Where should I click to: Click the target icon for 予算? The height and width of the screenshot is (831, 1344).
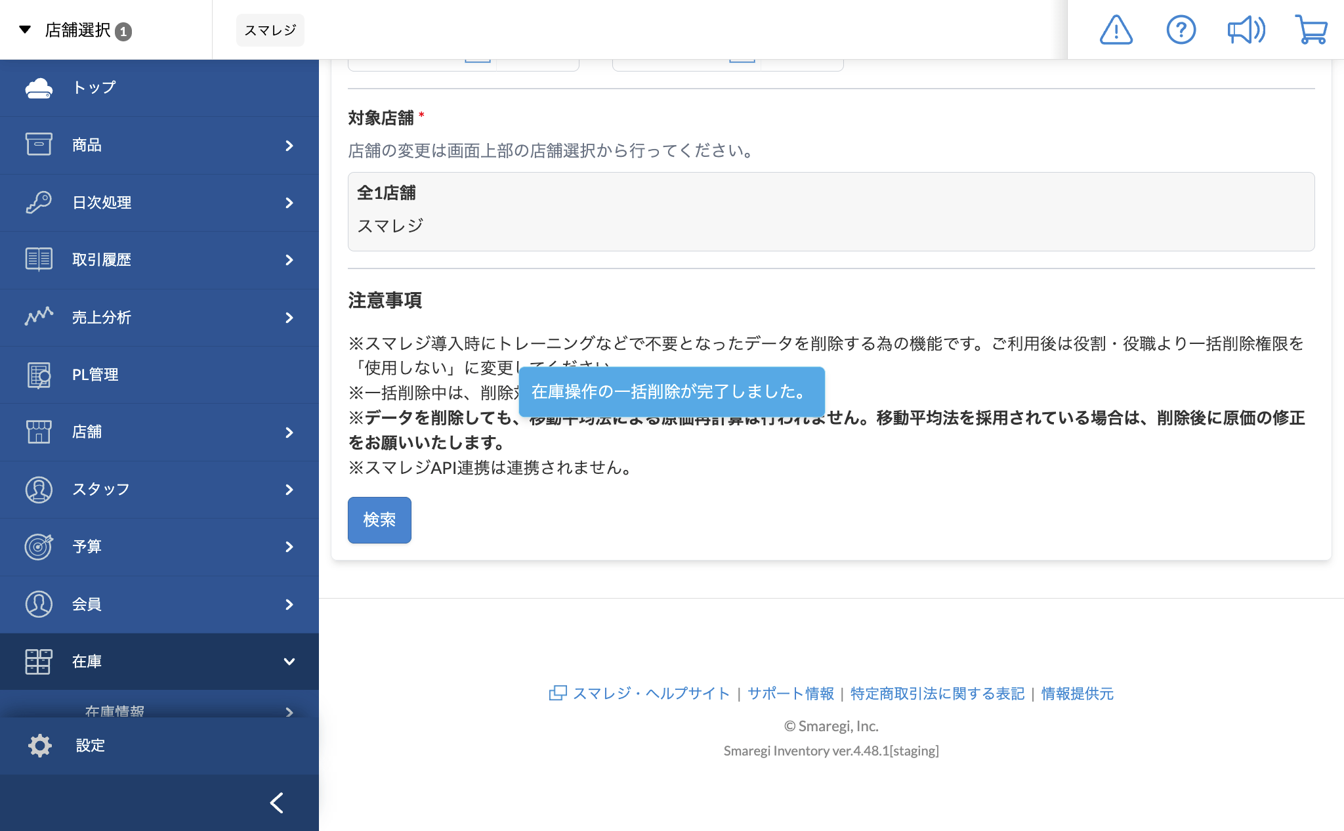39,546
